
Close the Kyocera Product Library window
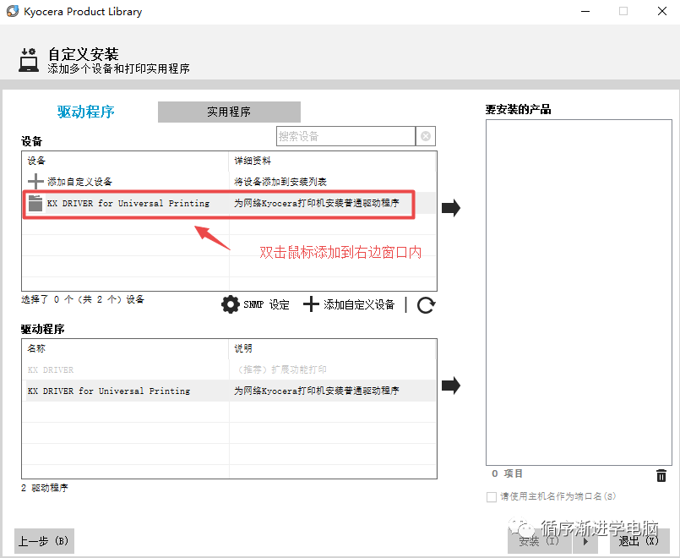(x=661, y=11)
